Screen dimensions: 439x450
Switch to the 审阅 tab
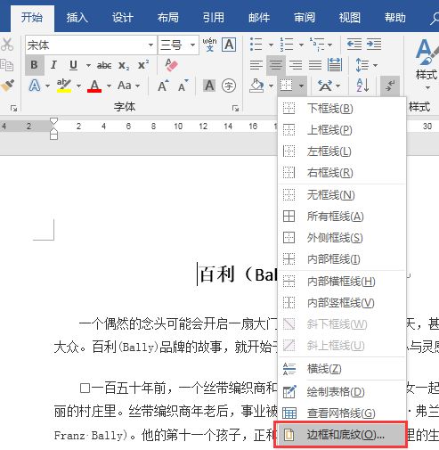[305, 18]
